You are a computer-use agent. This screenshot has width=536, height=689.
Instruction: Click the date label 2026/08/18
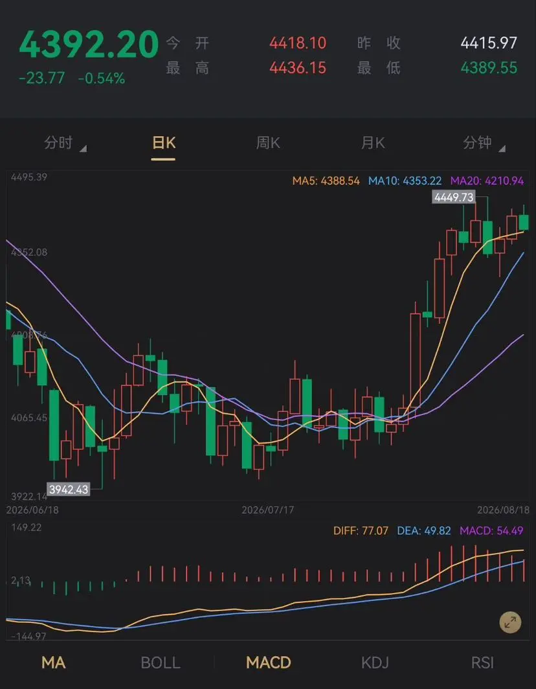[x=504, y=510]
